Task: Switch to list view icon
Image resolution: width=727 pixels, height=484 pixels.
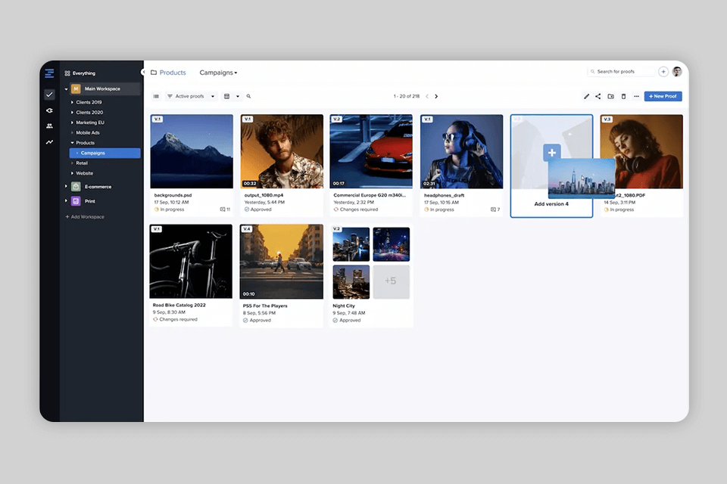Action: pos(156,96)
